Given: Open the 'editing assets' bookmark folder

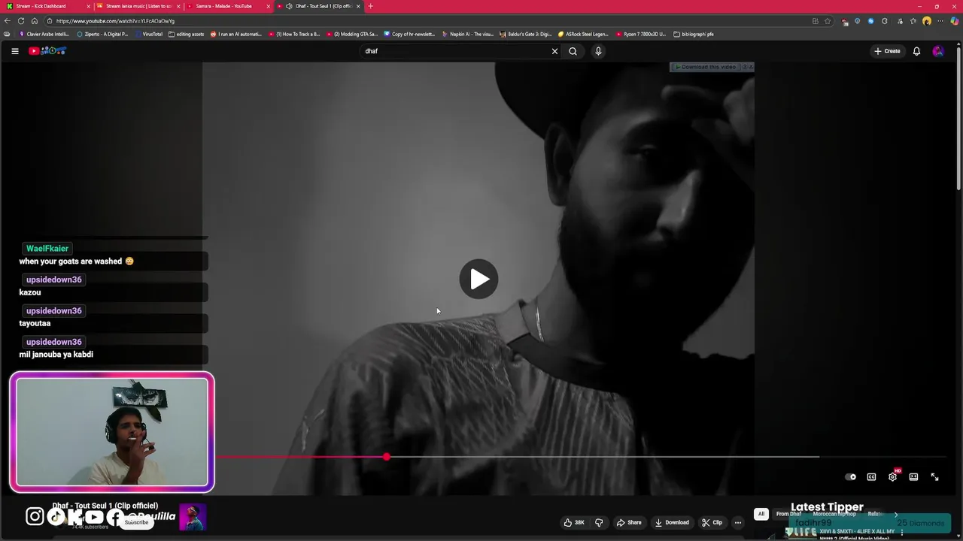Looking at the screenshot, I should (x=187, y=34).
